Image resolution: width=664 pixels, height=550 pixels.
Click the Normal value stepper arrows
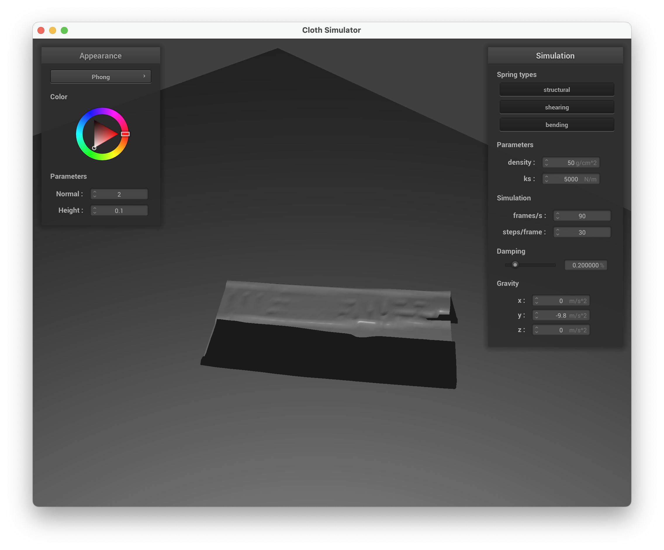[94, 194]
